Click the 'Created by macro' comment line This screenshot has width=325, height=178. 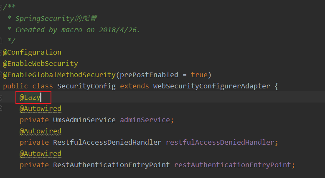(x=74, y=30)
